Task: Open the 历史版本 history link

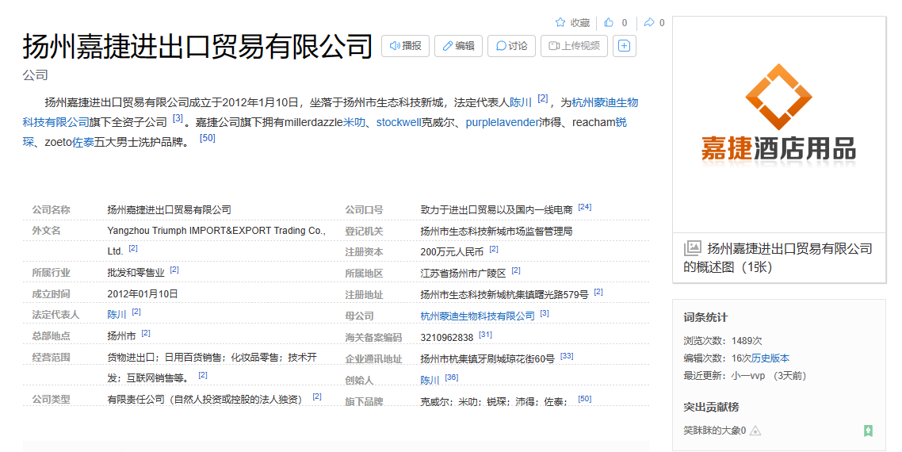Action: (x=770, y=358)
